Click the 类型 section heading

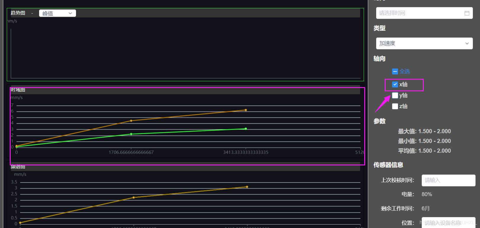pos(379,28)
